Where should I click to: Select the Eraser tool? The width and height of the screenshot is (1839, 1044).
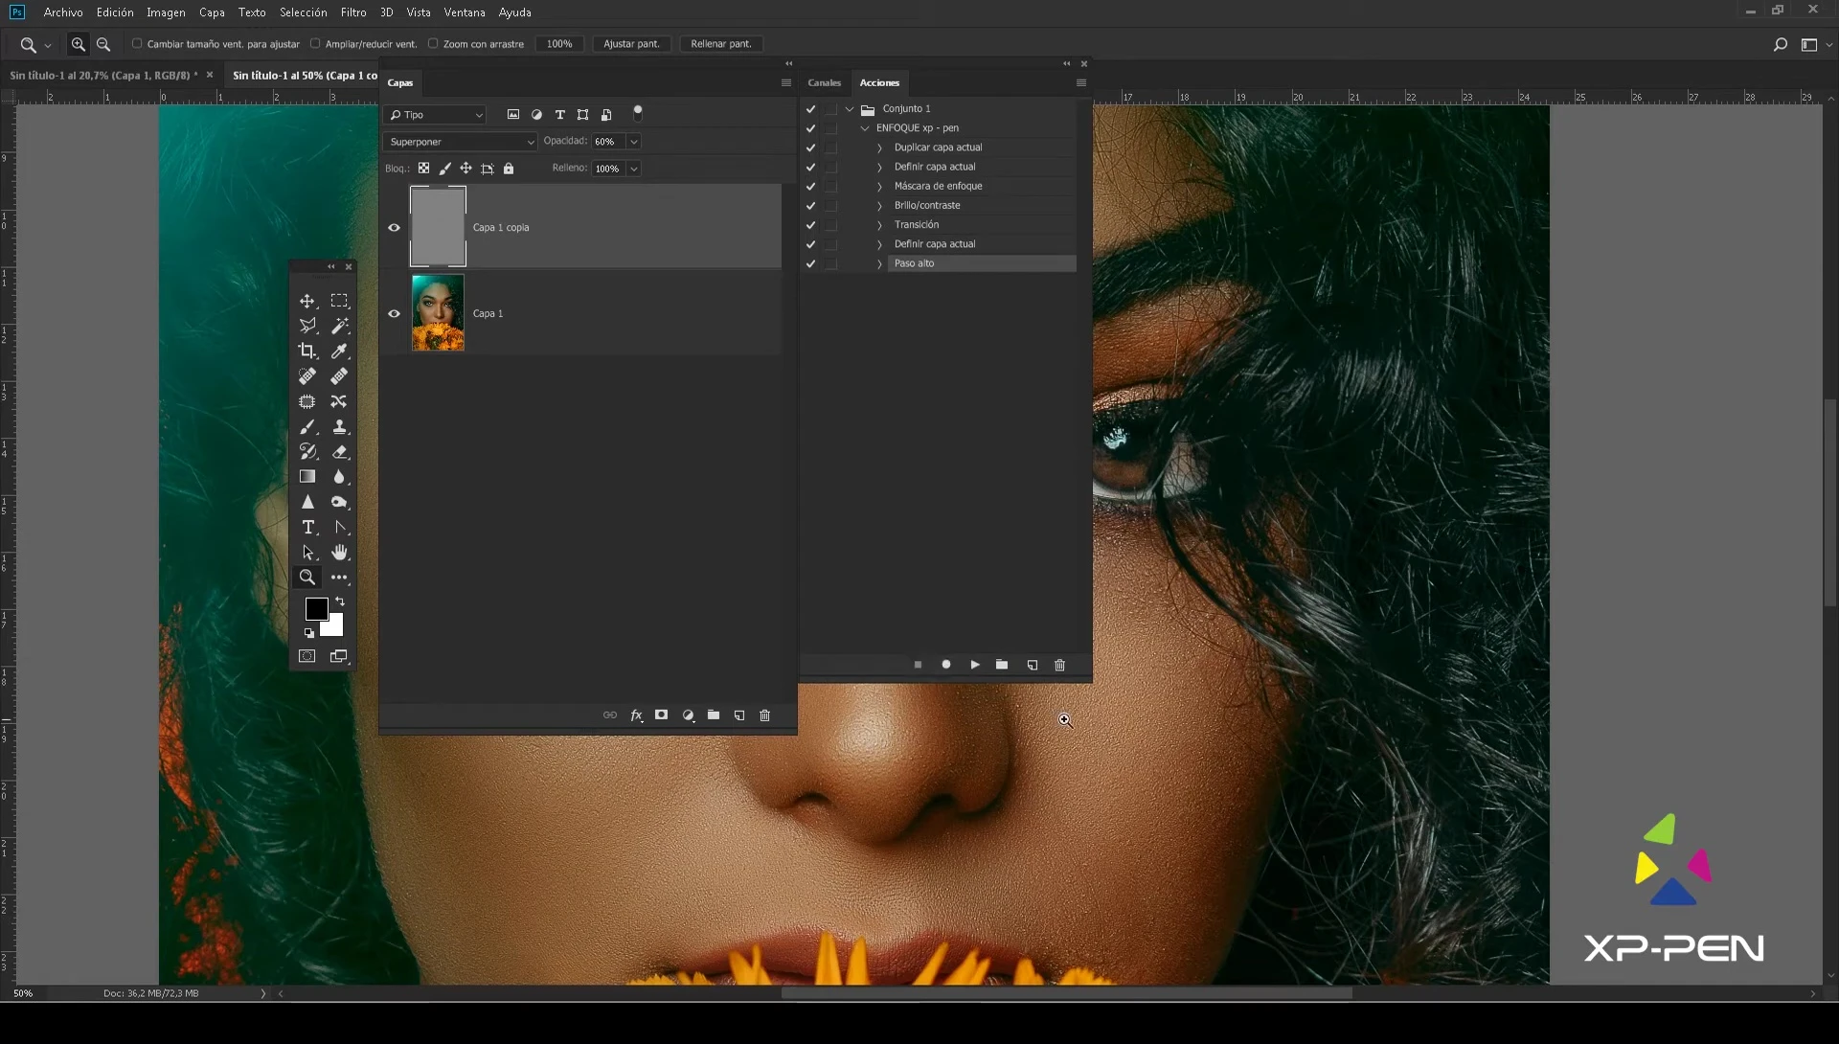(339, 452)
